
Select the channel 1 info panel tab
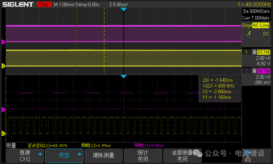click(x=246, y=52)
